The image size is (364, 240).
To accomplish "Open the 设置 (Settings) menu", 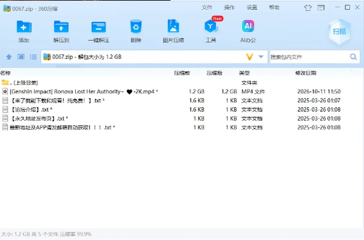I will pyautogui.click(x=252, y=8).
